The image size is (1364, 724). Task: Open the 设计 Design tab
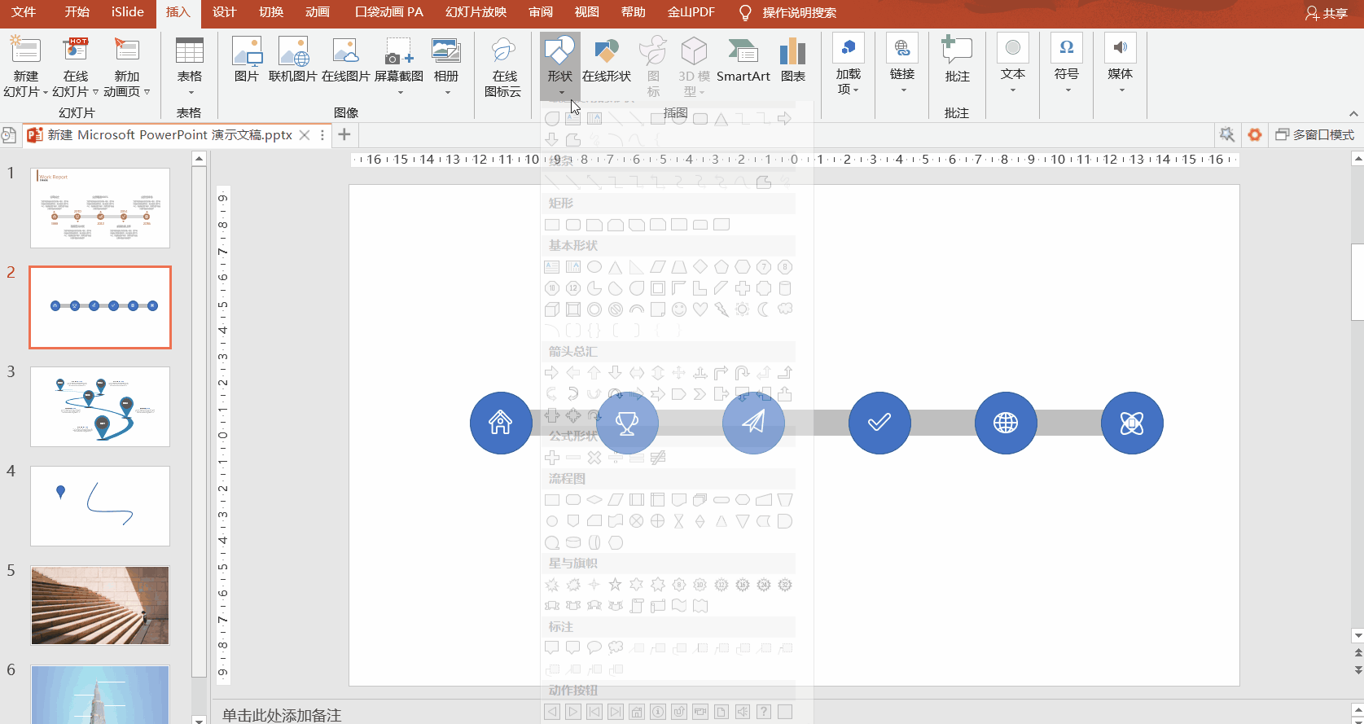pyautogui.click(x=224, y=12)
